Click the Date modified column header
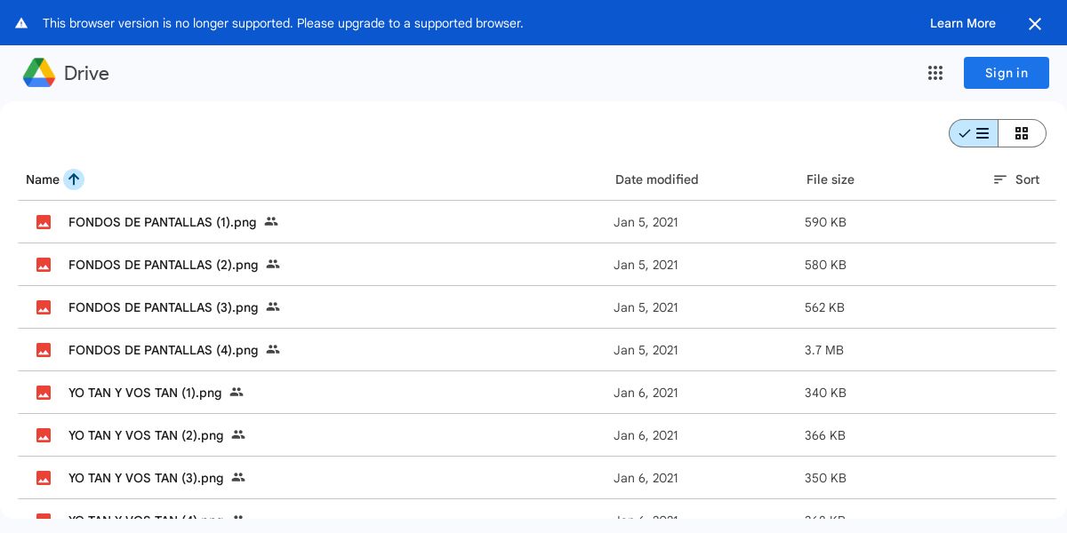Viewport: 1067px width, 533px height. (657, 179)
